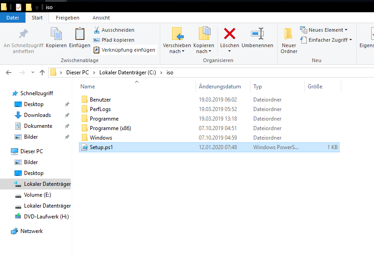The height and width of the screenshot is (257, 374).
Task: Open Bilder under Dieser PC
Action: tap(31, 162)
